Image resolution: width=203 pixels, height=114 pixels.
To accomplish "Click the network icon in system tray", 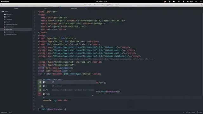I will (179, 2).
